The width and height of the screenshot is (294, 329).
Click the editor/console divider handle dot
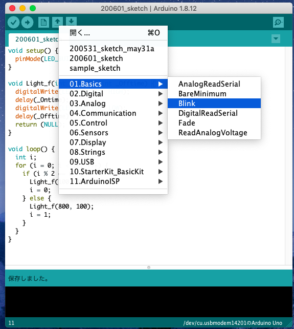[x=149, y=268]
